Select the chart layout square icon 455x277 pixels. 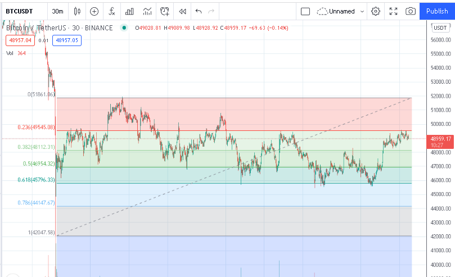click(x=305, y=11)
